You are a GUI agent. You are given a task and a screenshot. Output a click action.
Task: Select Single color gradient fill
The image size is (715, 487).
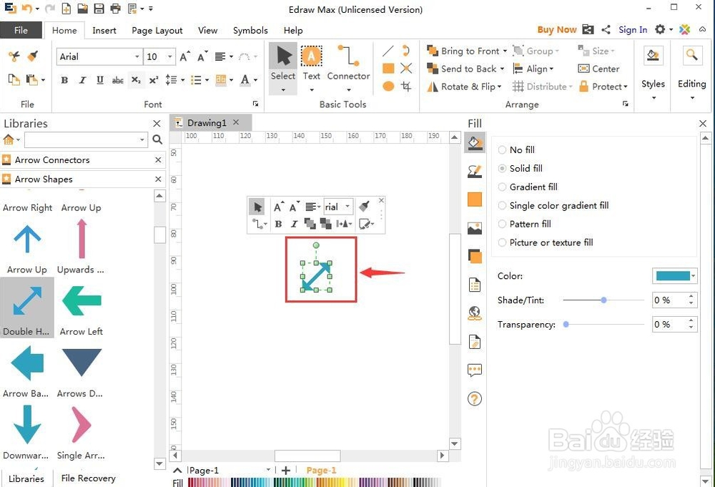coord(553,206)
